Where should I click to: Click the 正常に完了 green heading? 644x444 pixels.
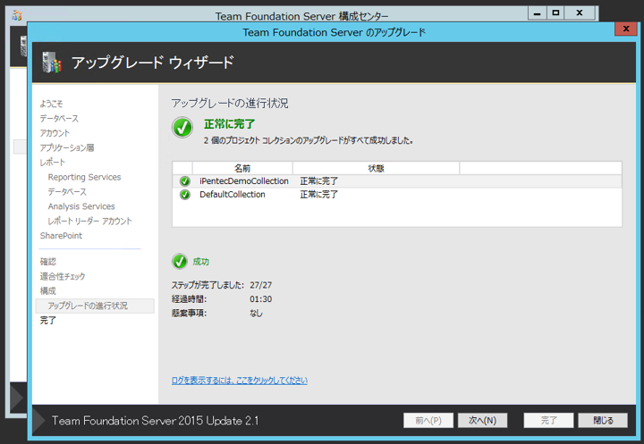pos(230,124)
